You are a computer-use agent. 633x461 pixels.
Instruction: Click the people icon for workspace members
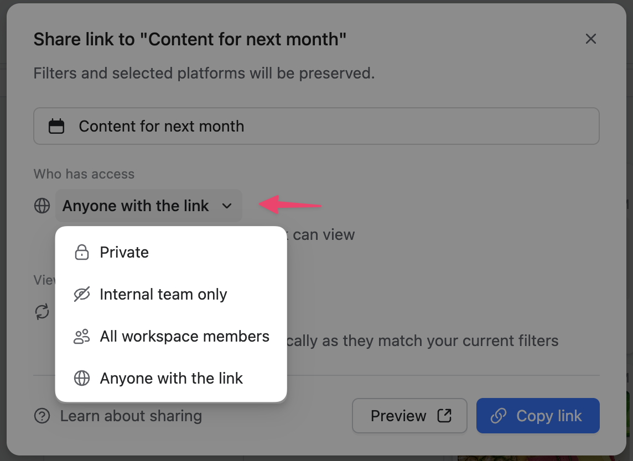tap(82, 337)
